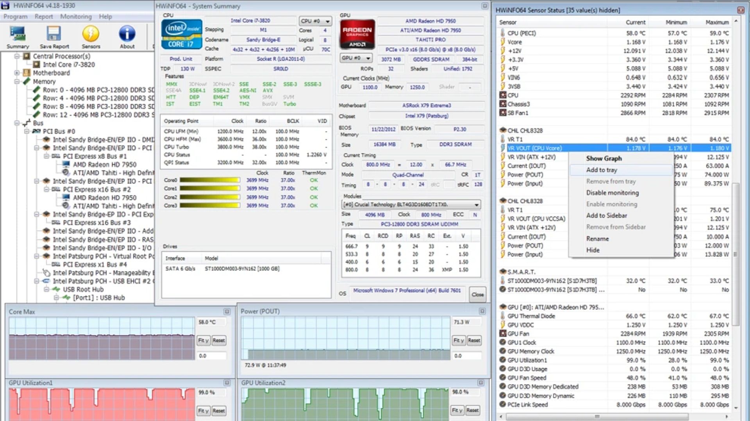Open the CPU #0 selector dropdown
Screen dimensions: 750x421
click(x=315, y=21)
